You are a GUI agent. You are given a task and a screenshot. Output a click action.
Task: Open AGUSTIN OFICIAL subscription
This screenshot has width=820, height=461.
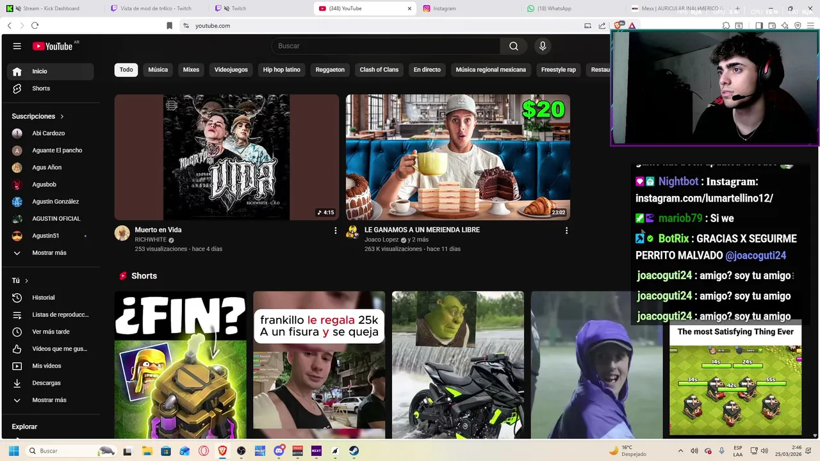pos(50,218)
